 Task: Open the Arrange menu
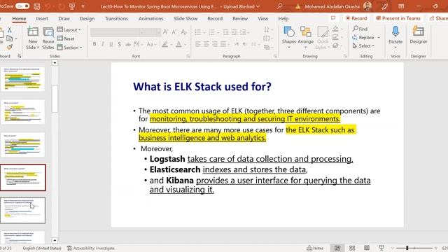[305, 37]
